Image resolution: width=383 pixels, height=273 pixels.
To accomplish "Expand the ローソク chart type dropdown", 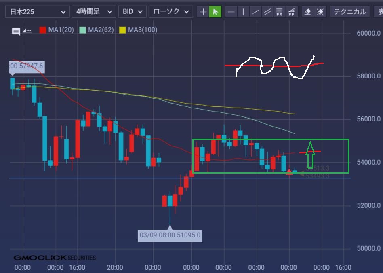I will click(x=170, y=12).
